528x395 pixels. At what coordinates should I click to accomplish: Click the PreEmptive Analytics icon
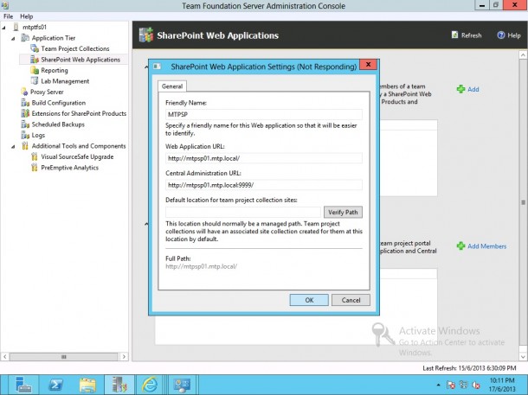tap(35, 168)
